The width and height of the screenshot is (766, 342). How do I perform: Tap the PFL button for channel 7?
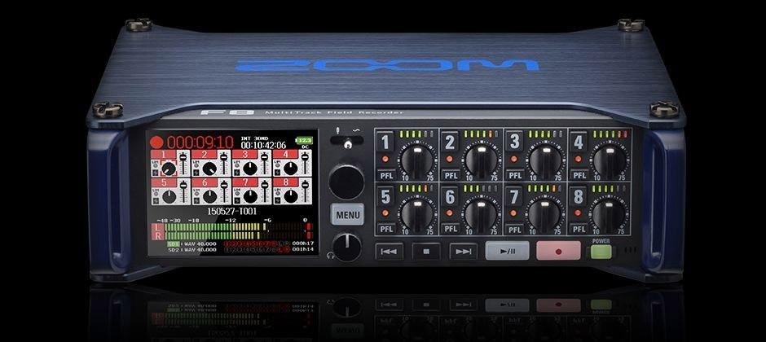coord(515,228)
